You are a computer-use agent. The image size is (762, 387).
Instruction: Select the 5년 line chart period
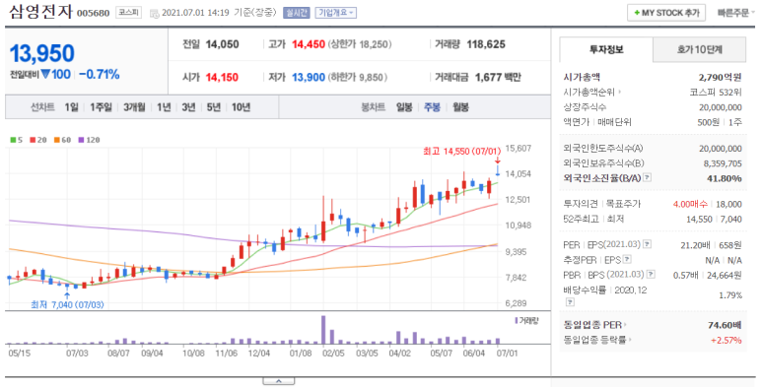213,107
